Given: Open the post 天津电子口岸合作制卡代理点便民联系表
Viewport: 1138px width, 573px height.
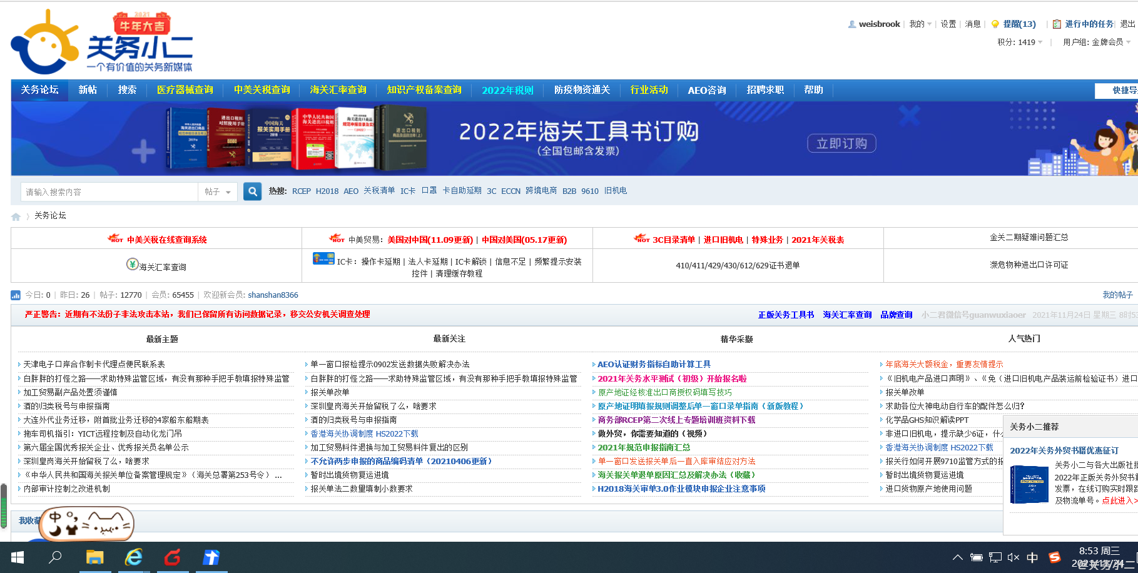Looking at the screenshot, I should [94, 364].
